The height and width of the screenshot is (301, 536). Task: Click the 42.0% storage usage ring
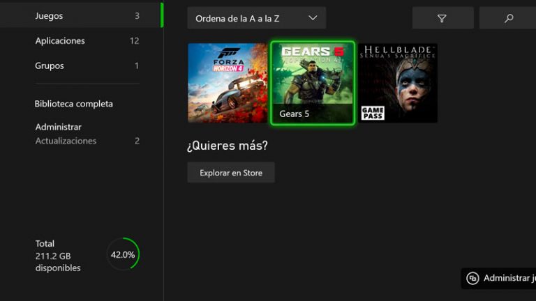pos(123,254)
